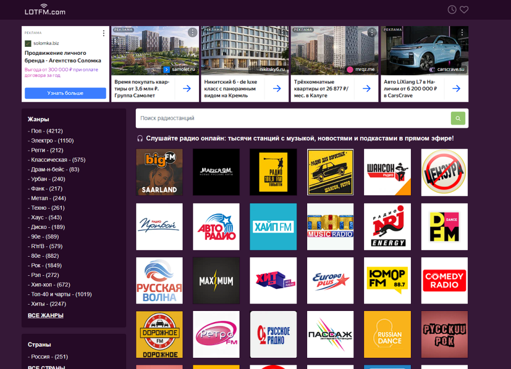Open options menu on solomka.biz ad
This screenshot has width=511, height=369.
104,33
